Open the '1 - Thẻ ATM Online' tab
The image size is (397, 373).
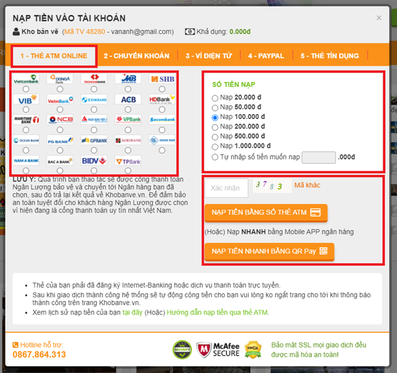[54, 56]
